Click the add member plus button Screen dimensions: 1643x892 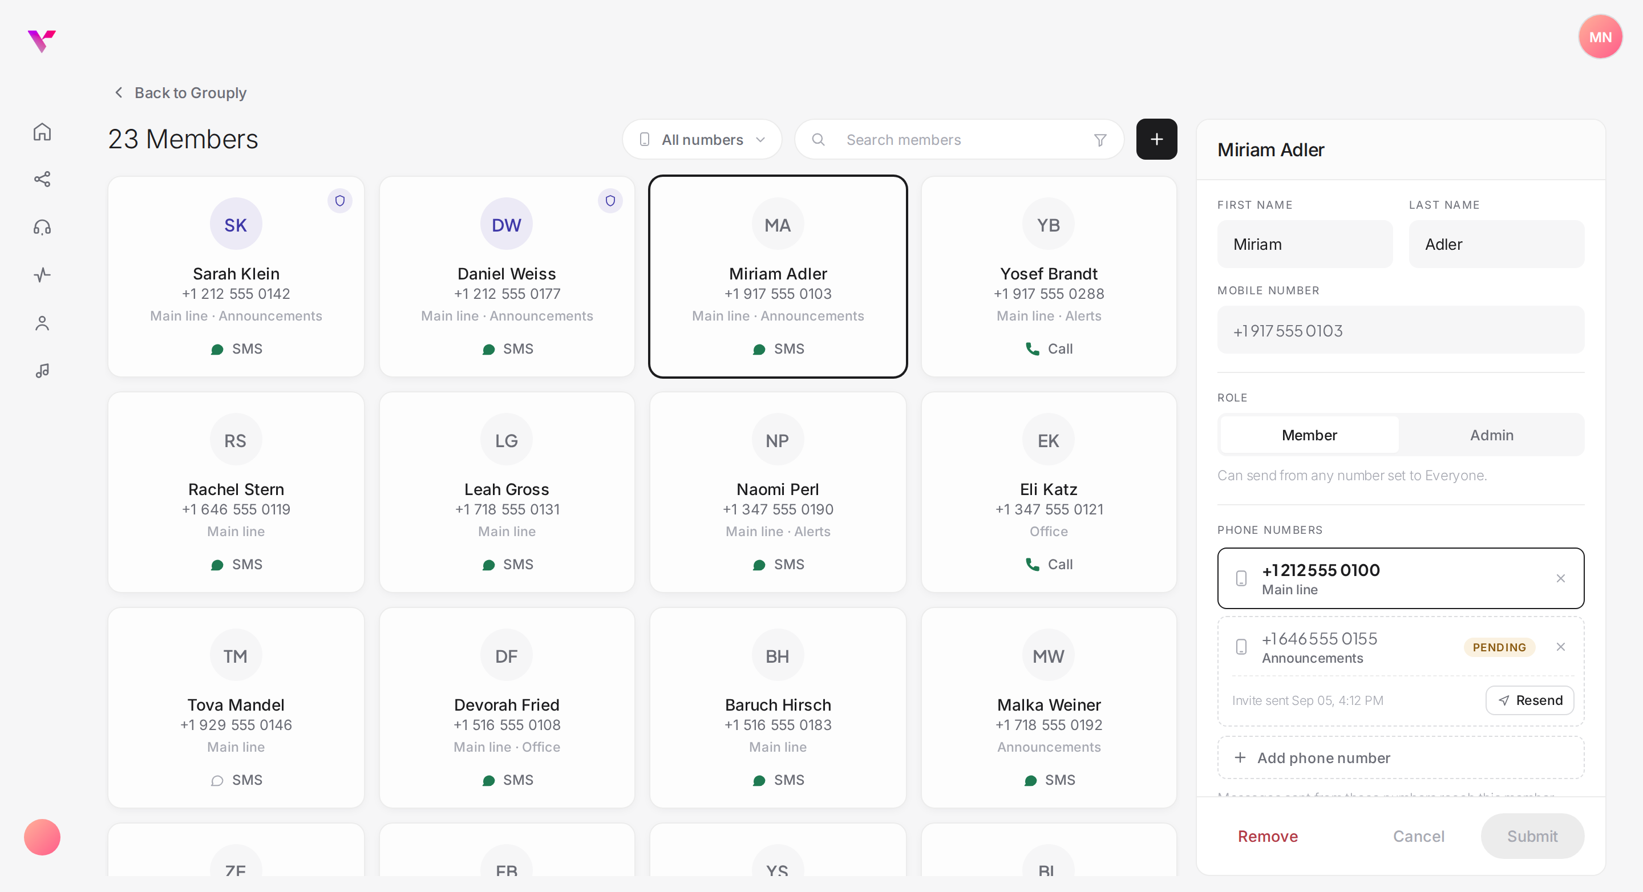click(x=1156, y=139)
